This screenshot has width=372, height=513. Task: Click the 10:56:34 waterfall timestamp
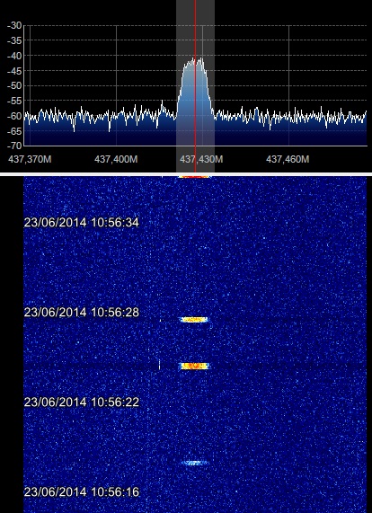point(82,223)
